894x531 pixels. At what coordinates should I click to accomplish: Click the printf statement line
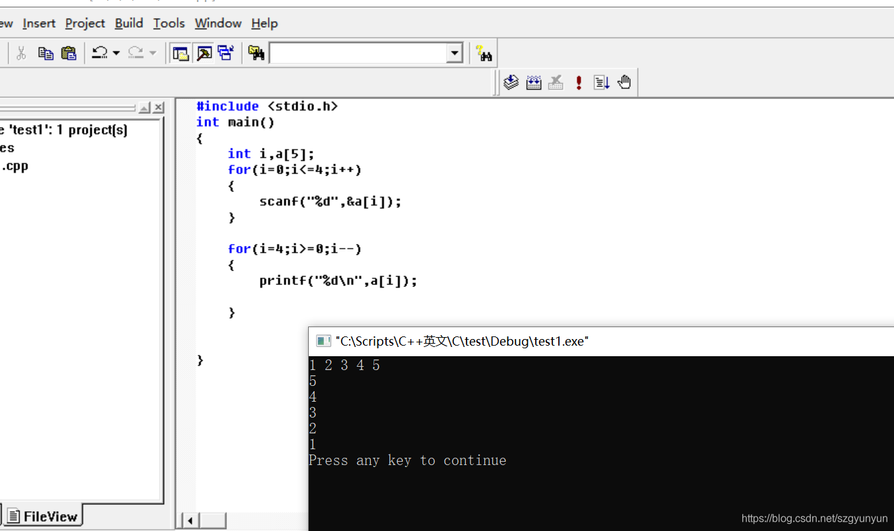click(338, 280)
